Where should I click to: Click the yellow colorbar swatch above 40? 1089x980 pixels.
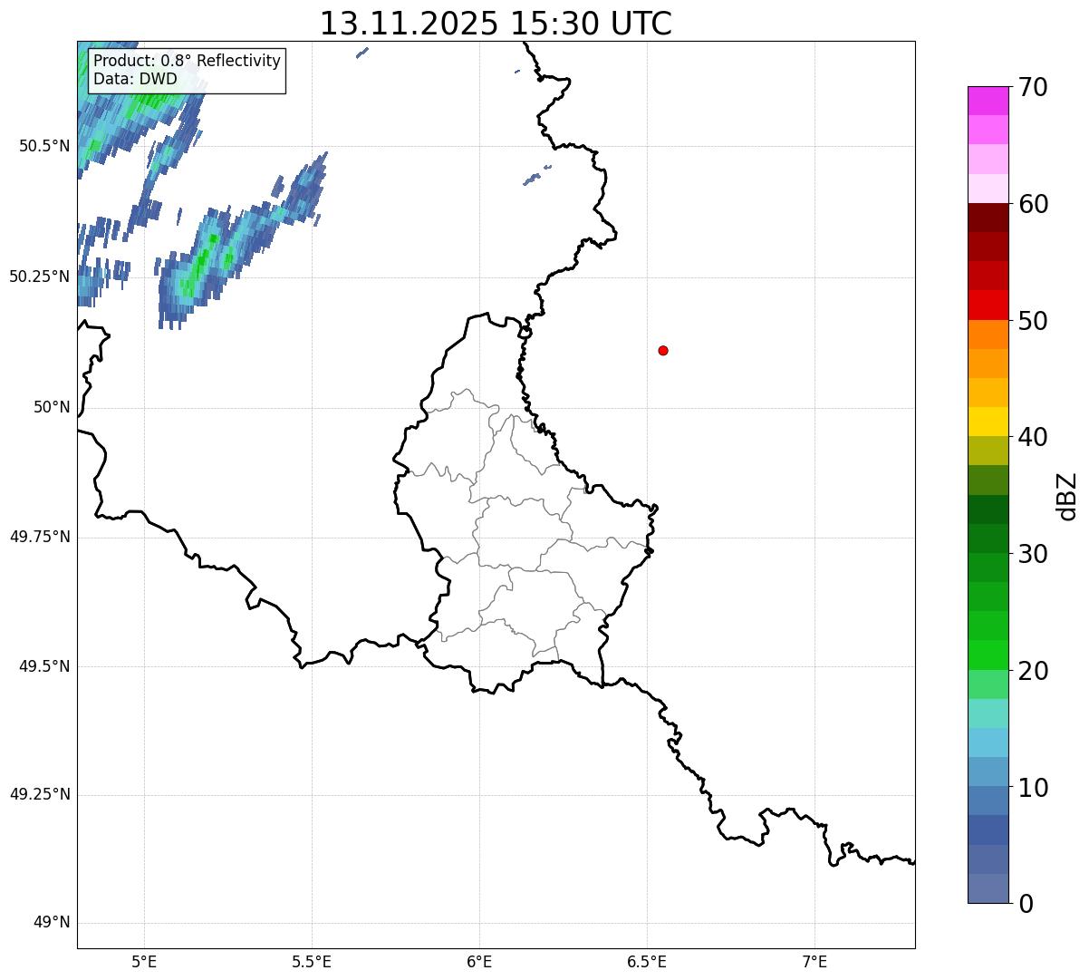click(x=988, y=422)
